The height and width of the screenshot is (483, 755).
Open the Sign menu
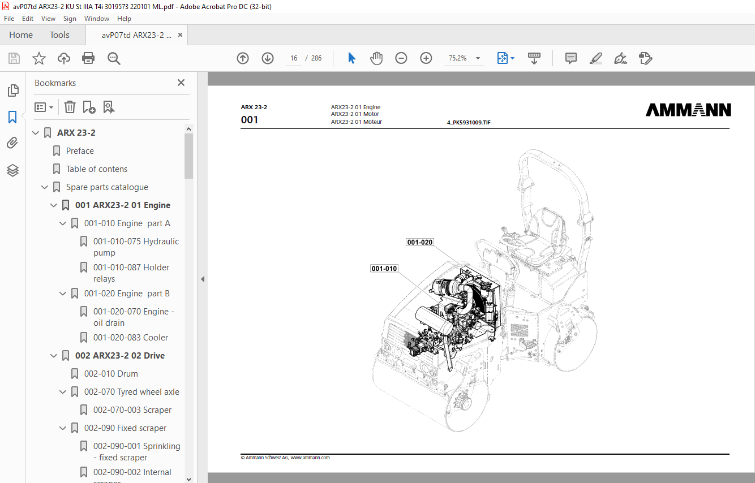[x=70, y=19]
